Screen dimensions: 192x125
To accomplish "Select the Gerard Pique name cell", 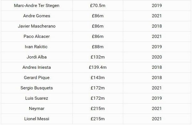I will pyautogui.click(x=36, y=78).
